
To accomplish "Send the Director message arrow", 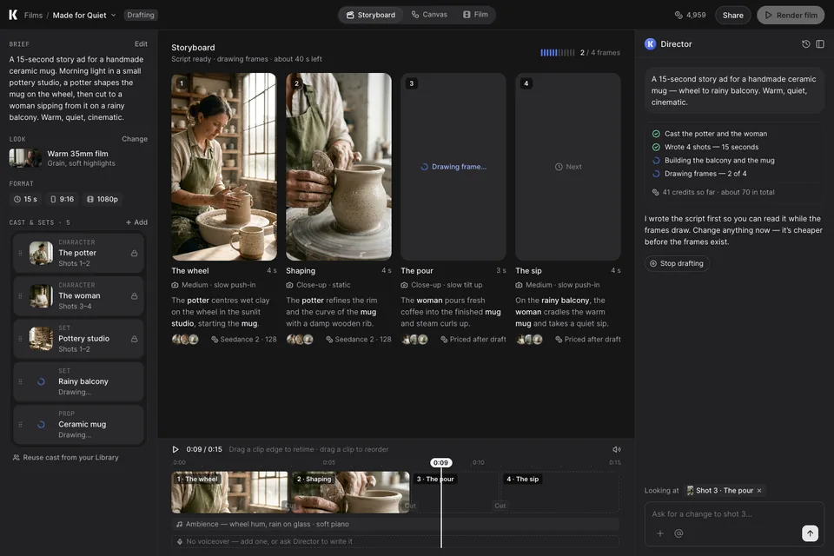I will (x=810, y=533).
